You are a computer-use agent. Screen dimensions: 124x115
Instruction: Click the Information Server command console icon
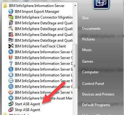11,52
